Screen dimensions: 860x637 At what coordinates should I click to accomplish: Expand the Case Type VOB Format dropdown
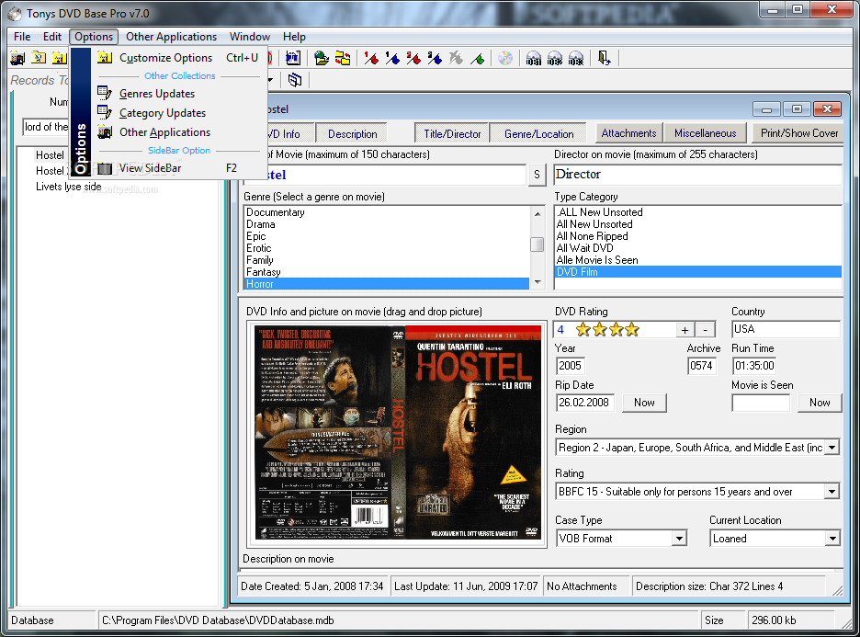679,539
